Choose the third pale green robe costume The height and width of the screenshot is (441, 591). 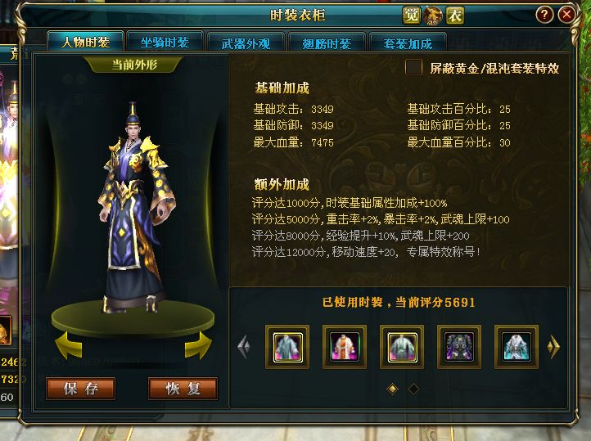[402, 347]
